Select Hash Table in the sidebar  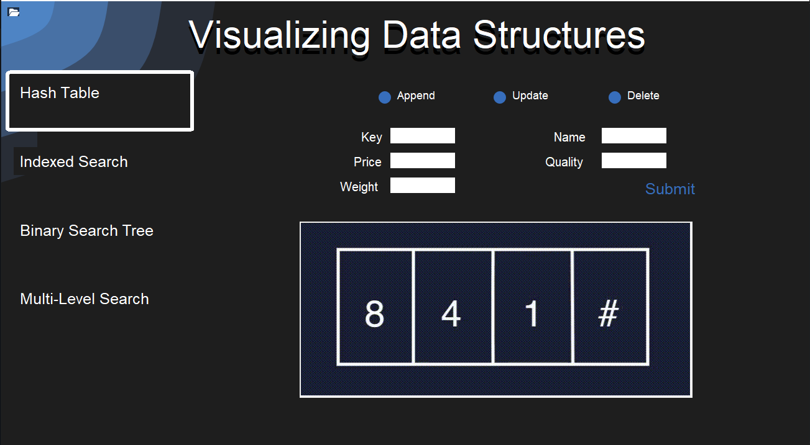tap(60, 93)
